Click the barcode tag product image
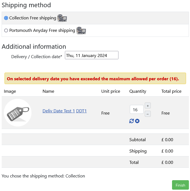The image size is (190, 191). [x=18, y=113]
